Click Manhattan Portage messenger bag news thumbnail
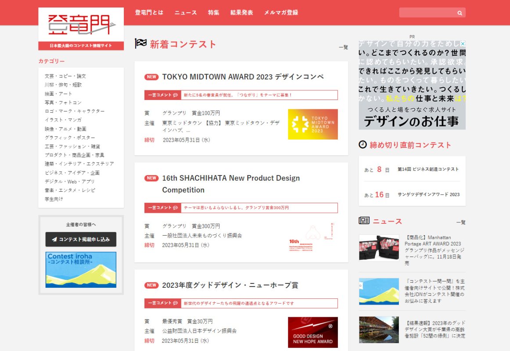 point(379,247)
